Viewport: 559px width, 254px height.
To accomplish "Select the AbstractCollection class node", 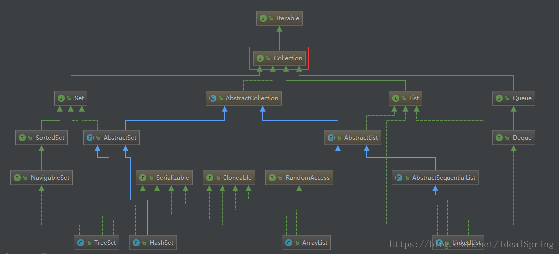I will click(243, 98).
